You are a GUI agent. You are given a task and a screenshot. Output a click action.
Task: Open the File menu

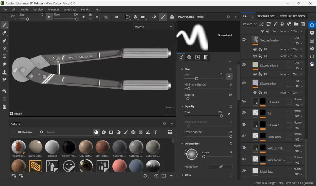coord(4,9)
